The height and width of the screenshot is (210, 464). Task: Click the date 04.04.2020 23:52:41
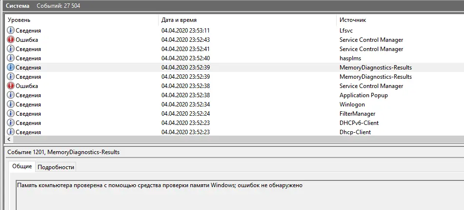tap(185, 49)
